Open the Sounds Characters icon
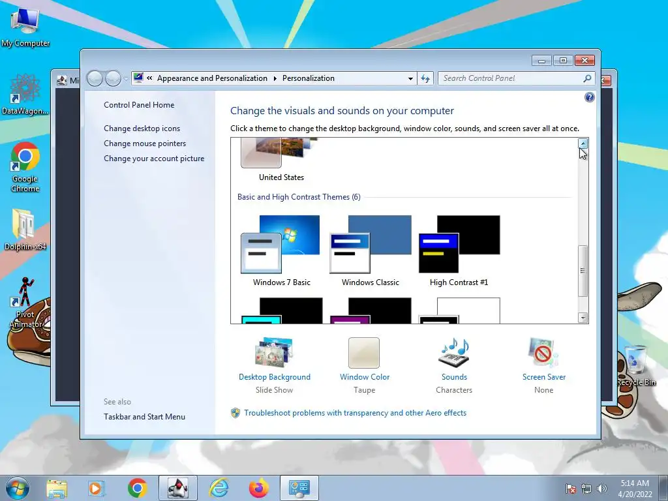Screen dimensions: 668x501 click(x=454, y=353)
